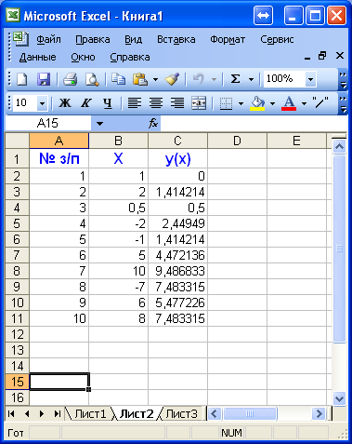
Task: Open the font size dropdown
Action: tap(42, 103)
